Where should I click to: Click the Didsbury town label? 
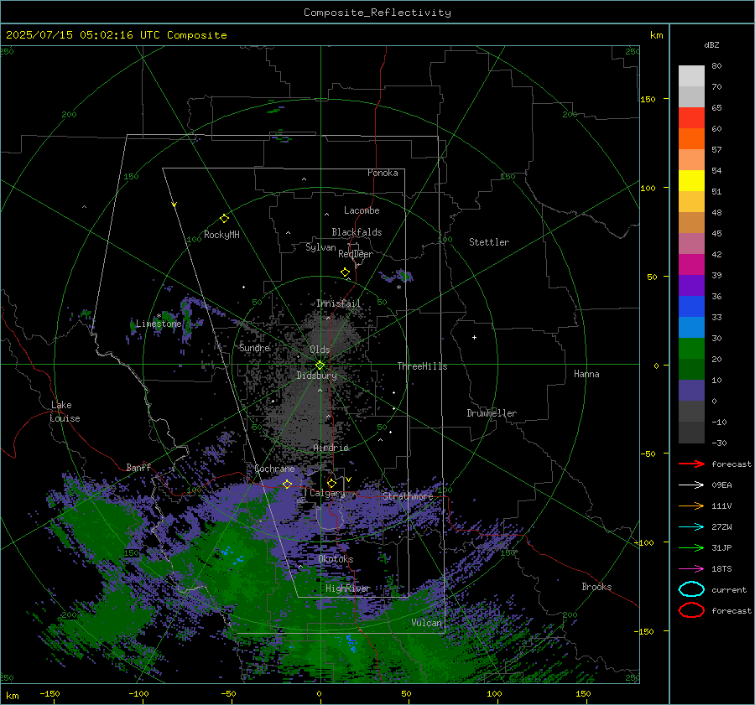[316, 376]
